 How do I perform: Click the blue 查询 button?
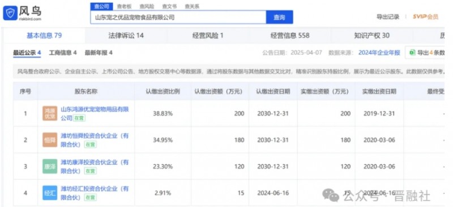click(x=279, y=17)
